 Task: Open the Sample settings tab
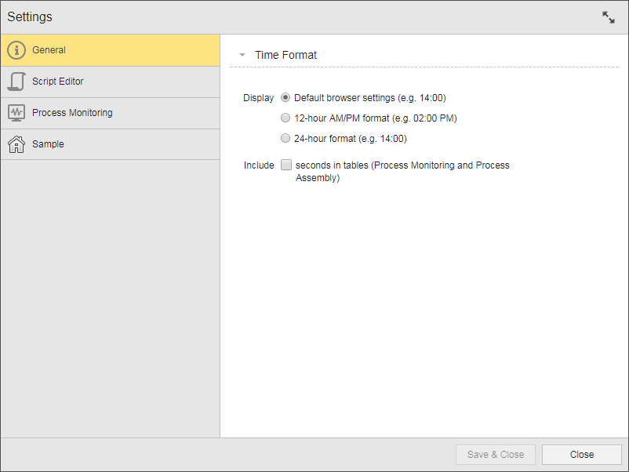pos(48,144)
